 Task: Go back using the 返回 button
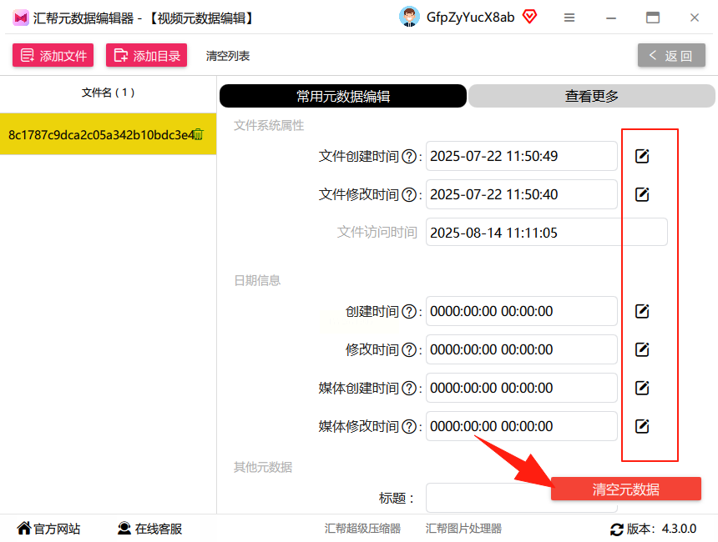[x=671, y=55]
